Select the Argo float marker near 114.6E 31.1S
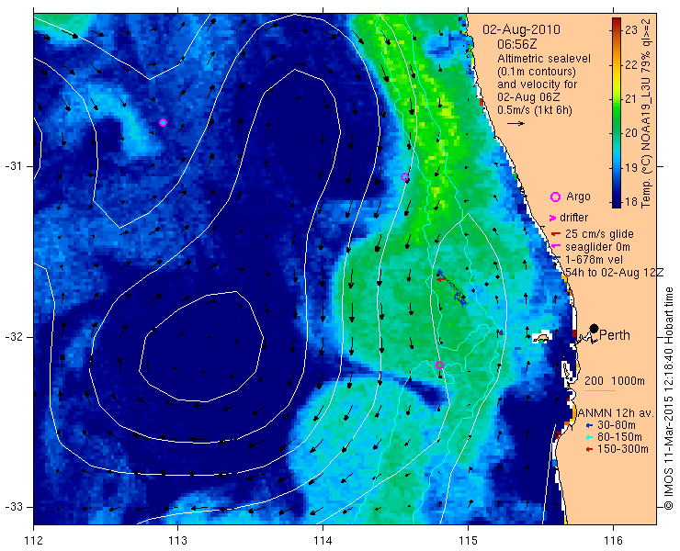 [404, 177]
